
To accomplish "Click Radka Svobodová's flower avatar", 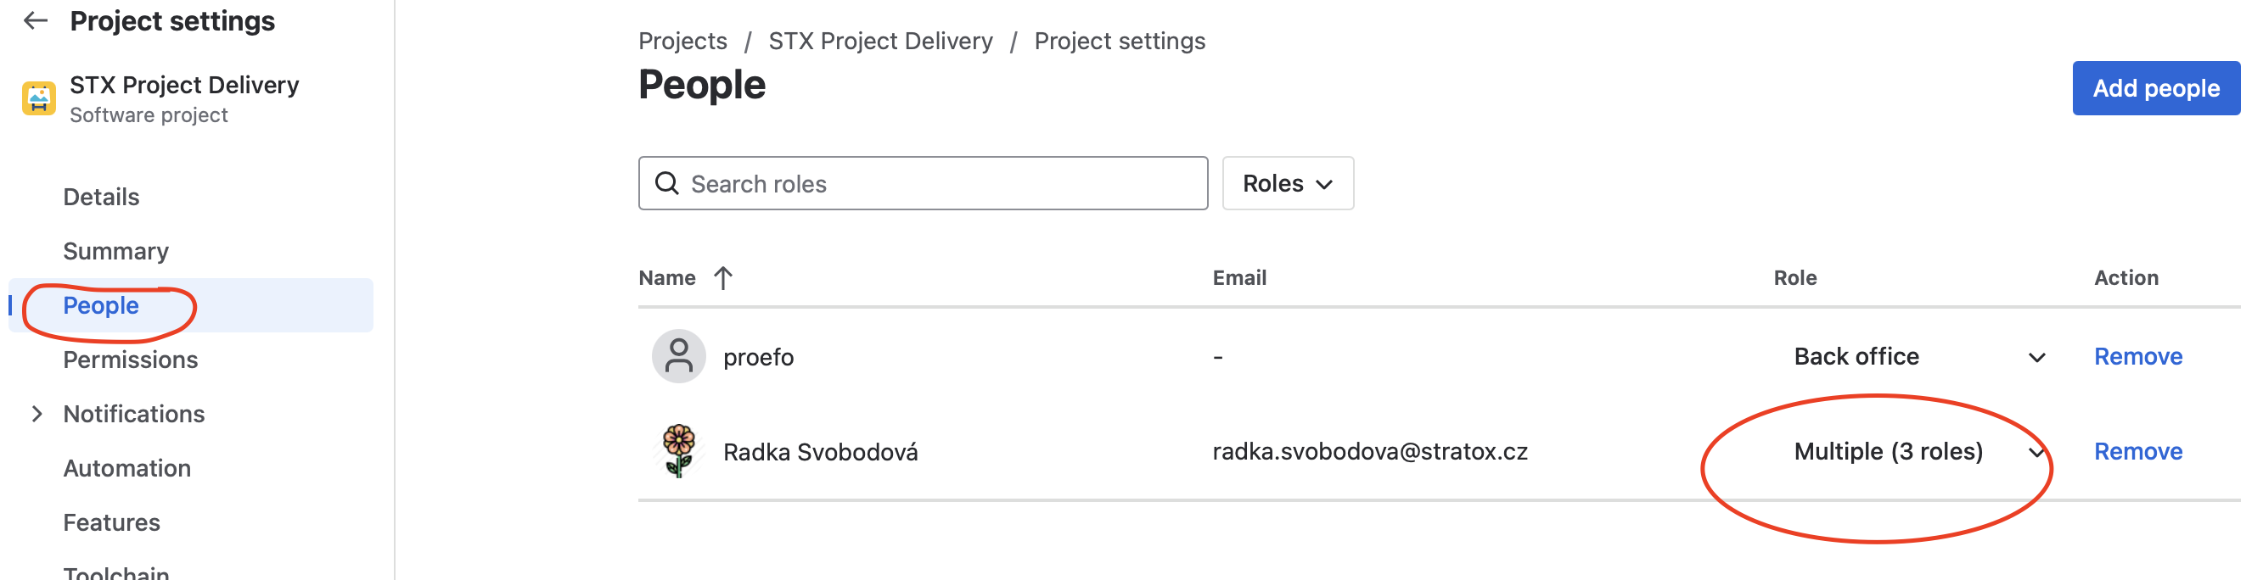I will pos(678,451).
